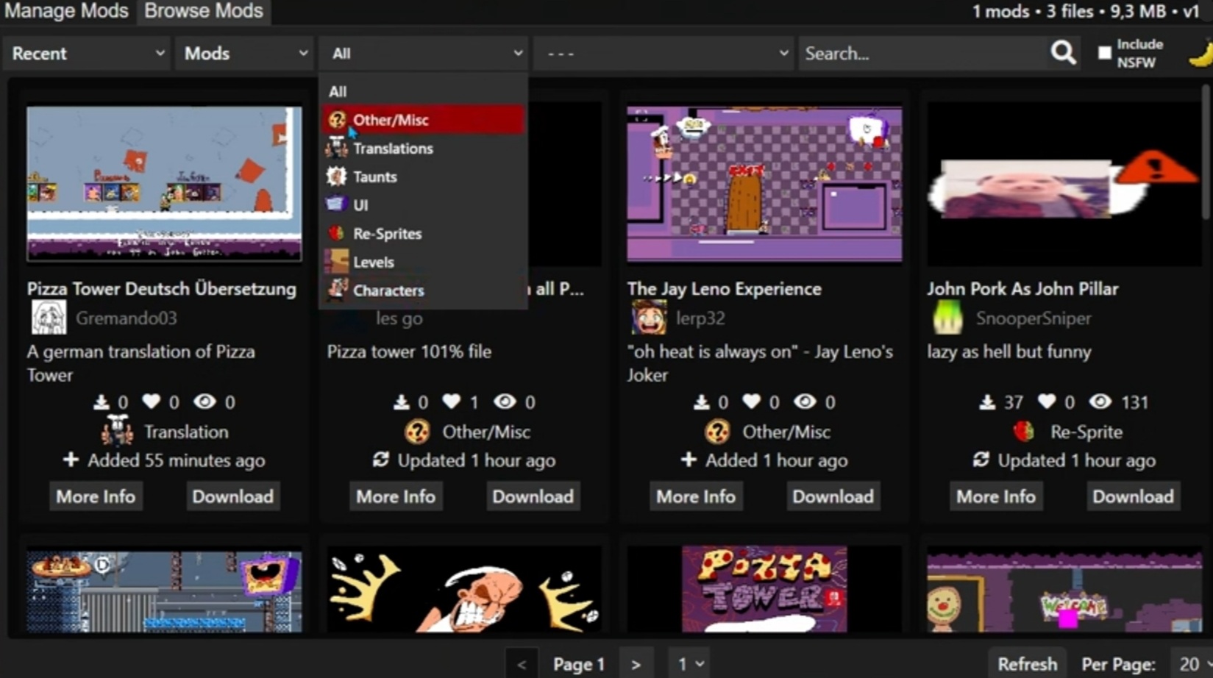This screenshot has width=1213, height=678.
Task: Toggle the Include NSFW checkbox
Action: point(1105,53)
